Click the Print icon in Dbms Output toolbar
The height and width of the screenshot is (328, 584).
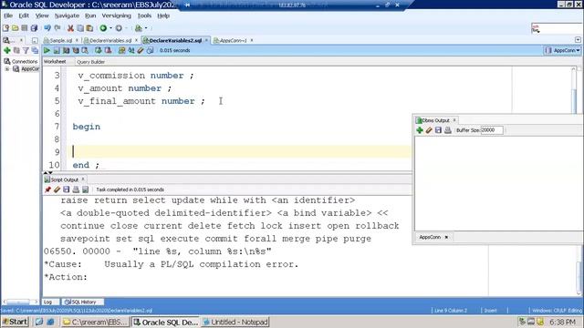click(448, 130)
